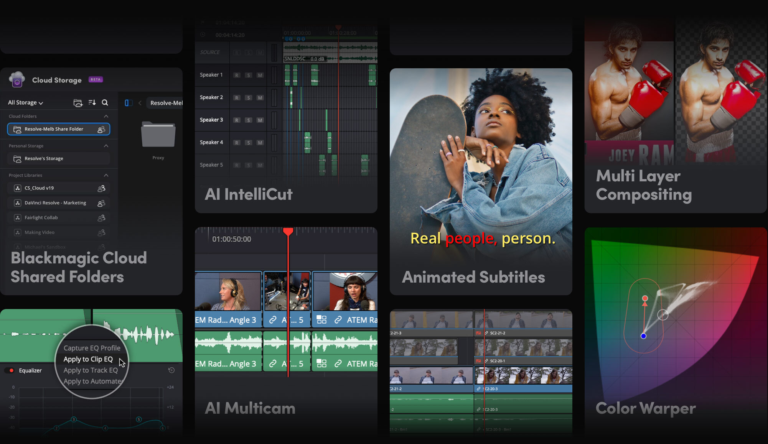Open the new cloud folder creation icon

[78, 103]
